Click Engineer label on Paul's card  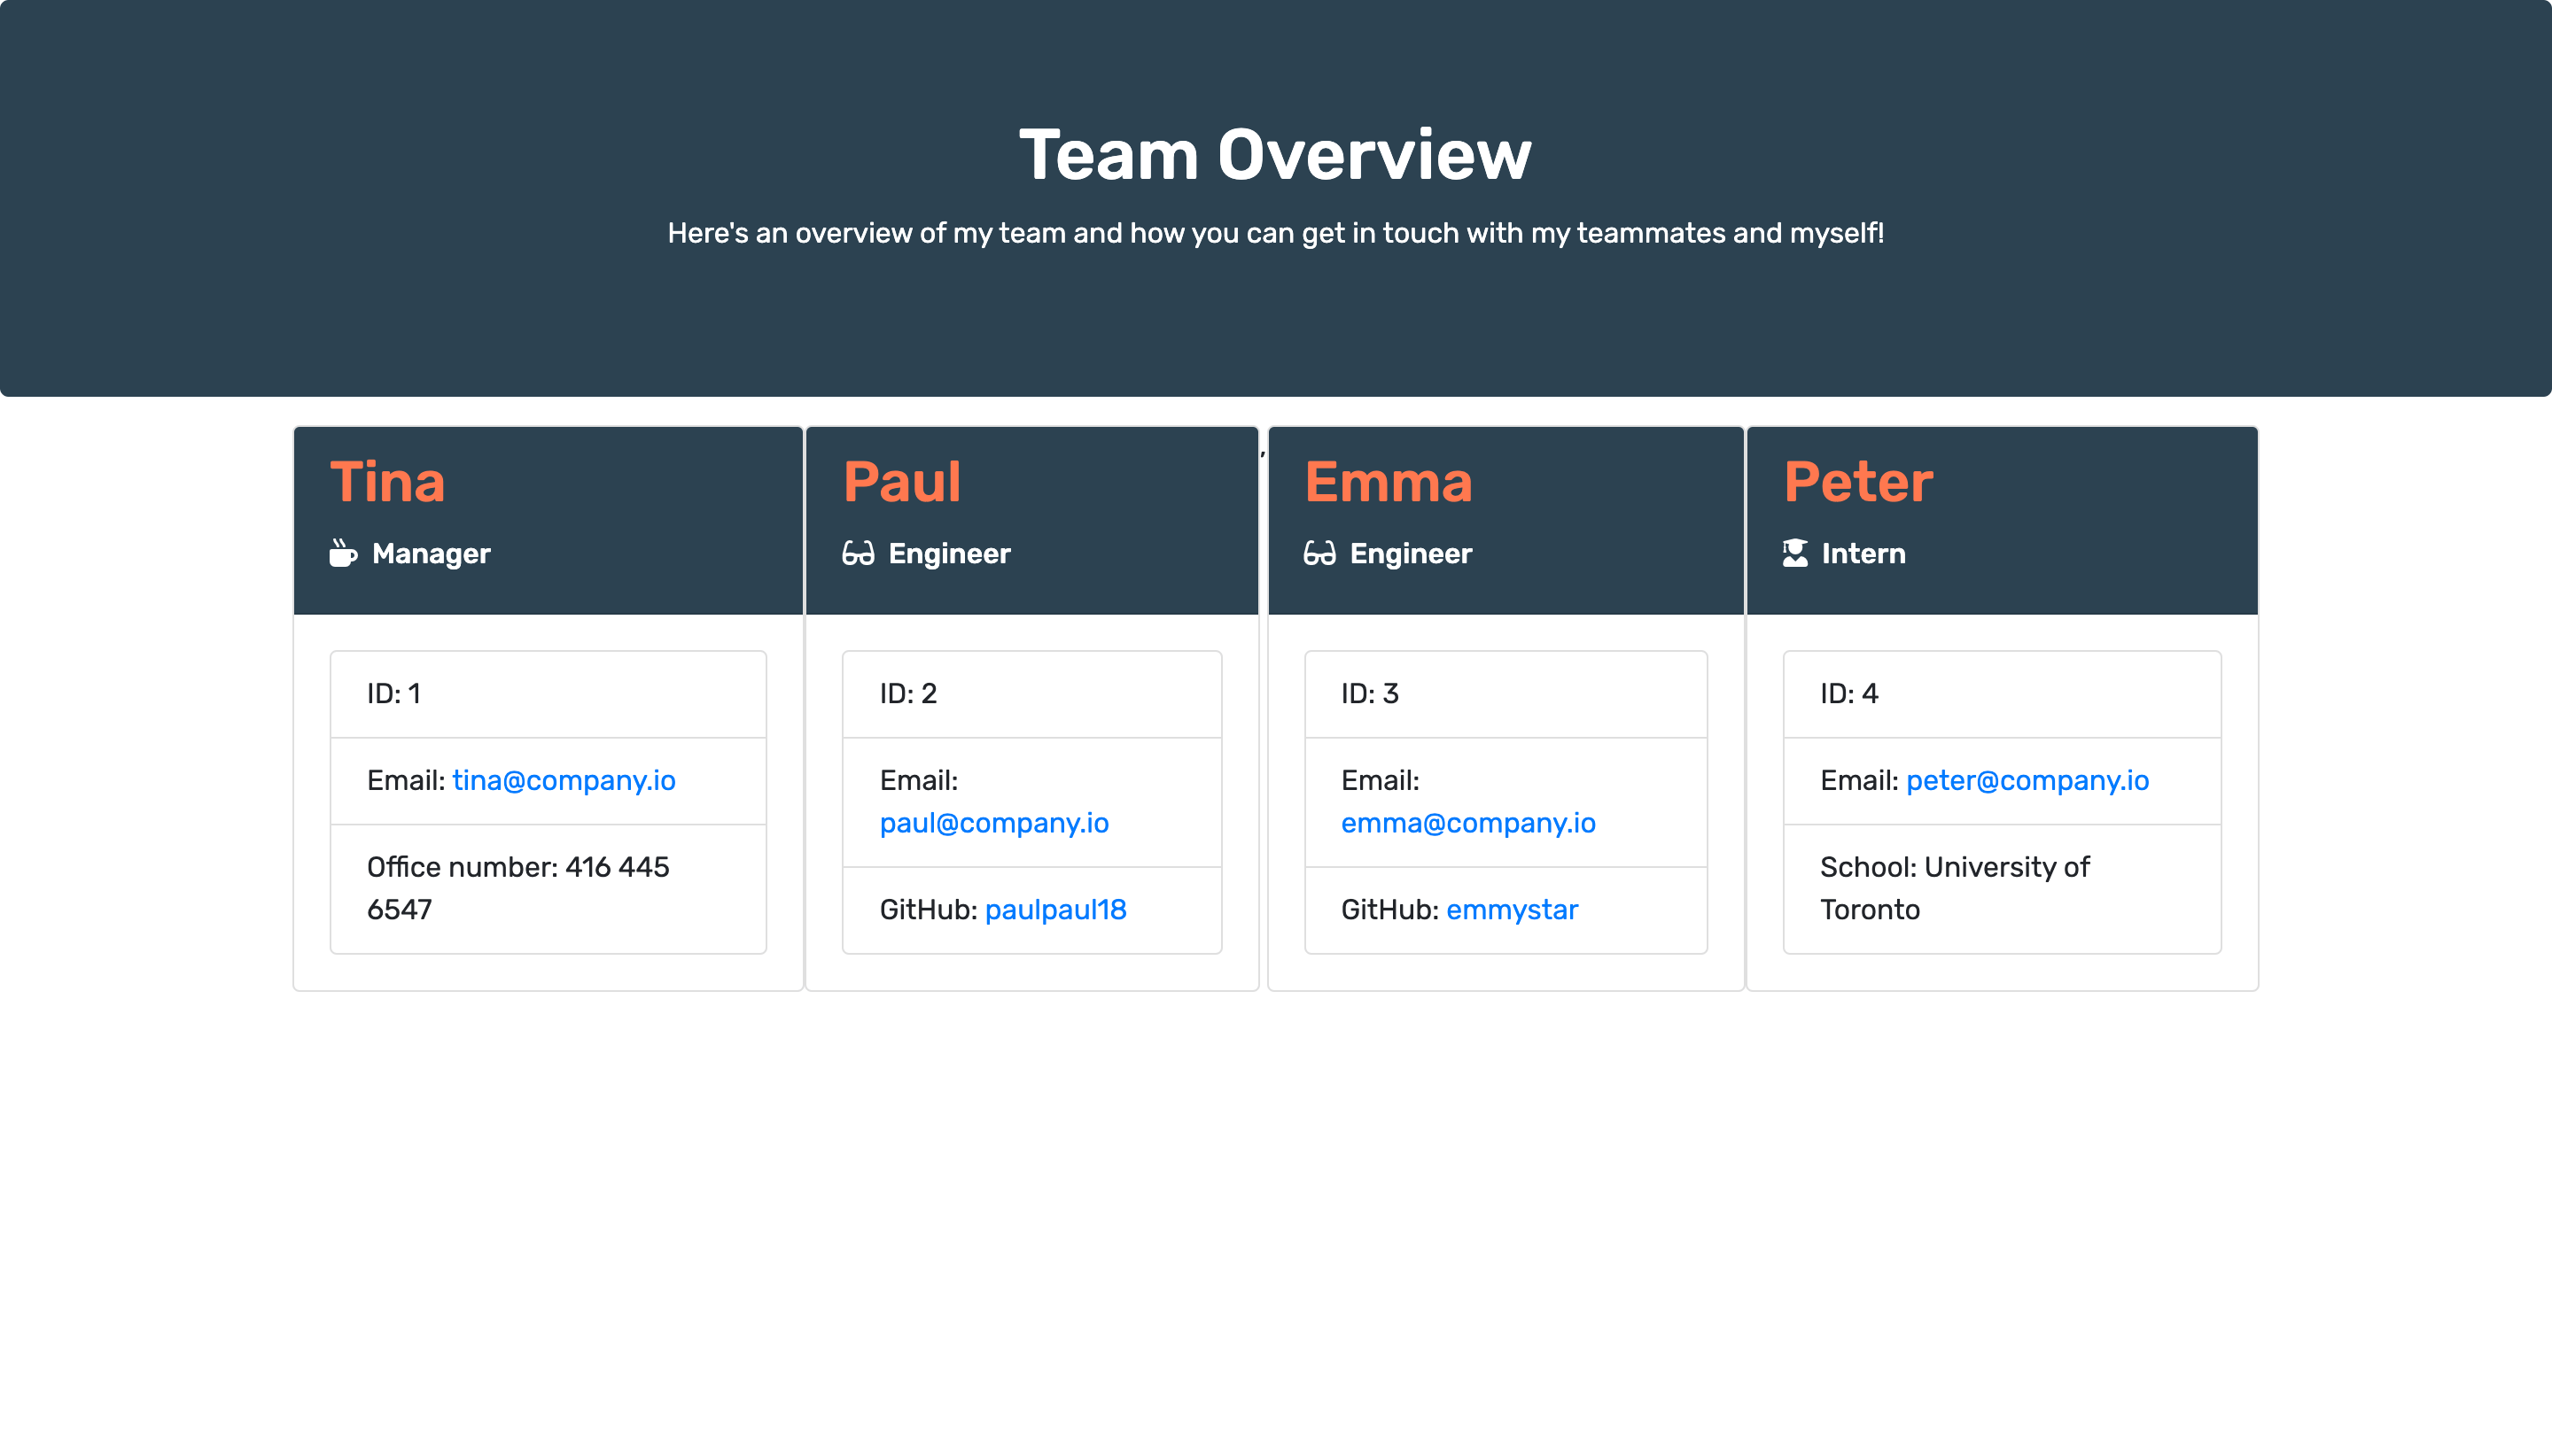[949, 553]
